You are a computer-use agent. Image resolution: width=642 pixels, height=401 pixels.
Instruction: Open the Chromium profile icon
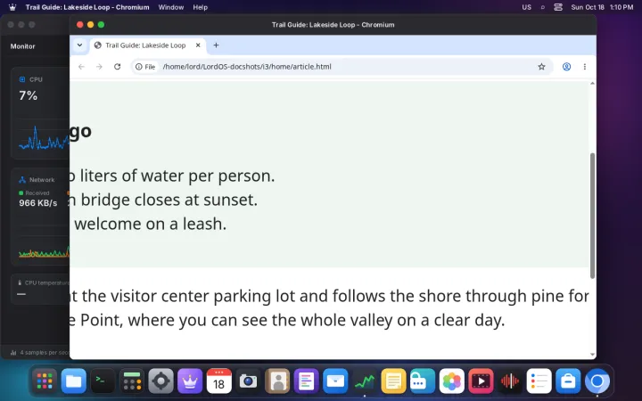(566, 67)
